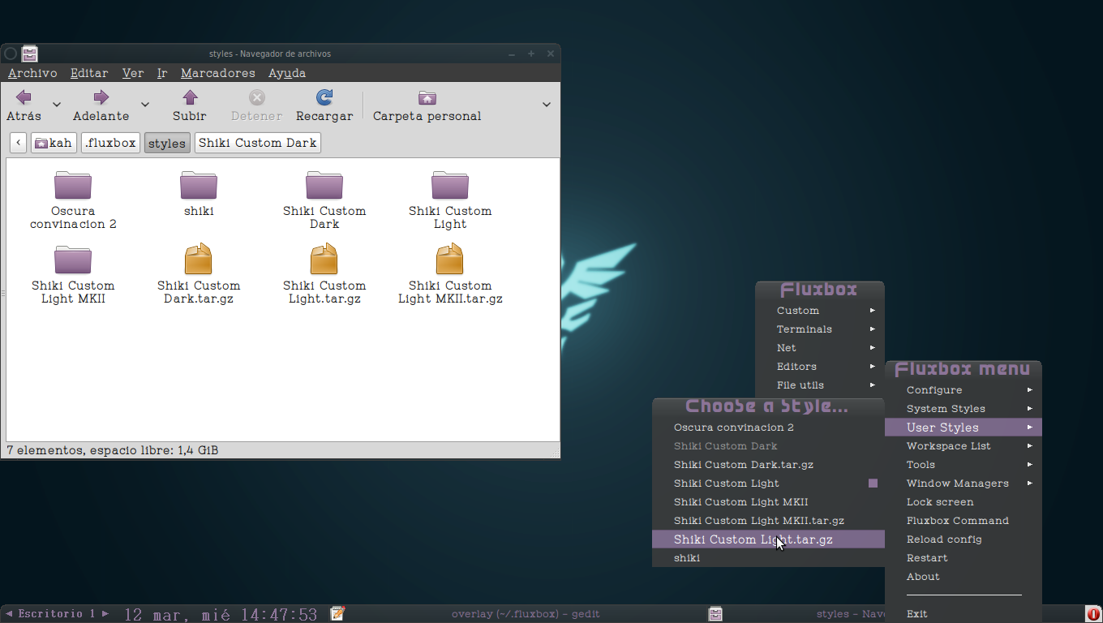Viewport: 1103px width, 623px height.
Task: Open the Ir menu
Action: tap(162, 73)
